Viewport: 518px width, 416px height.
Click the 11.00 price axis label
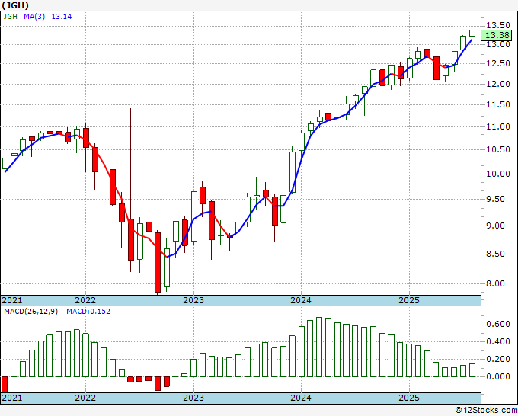(498, 127)
